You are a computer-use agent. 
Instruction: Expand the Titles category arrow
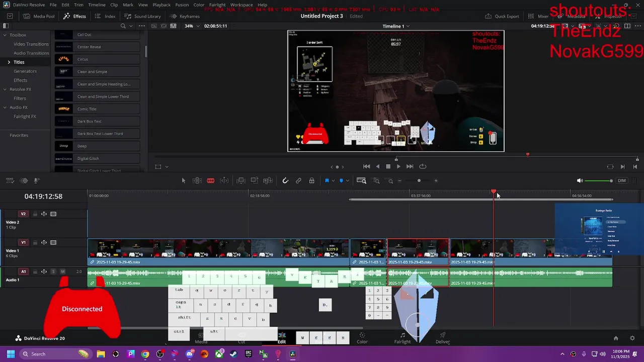9,62
